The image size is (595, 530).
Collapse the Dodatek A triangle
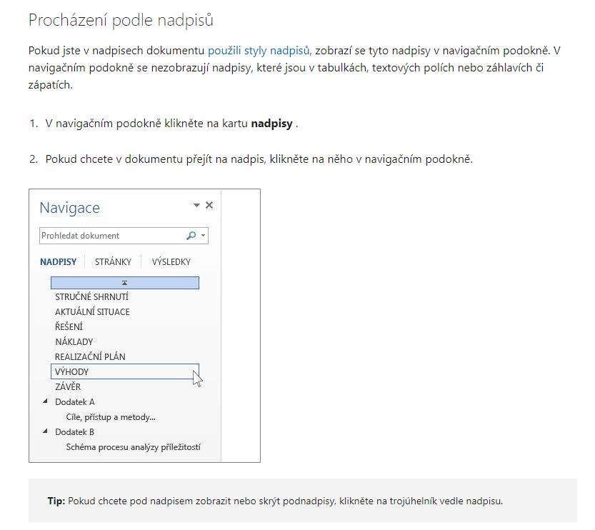(x=45, y=401)
